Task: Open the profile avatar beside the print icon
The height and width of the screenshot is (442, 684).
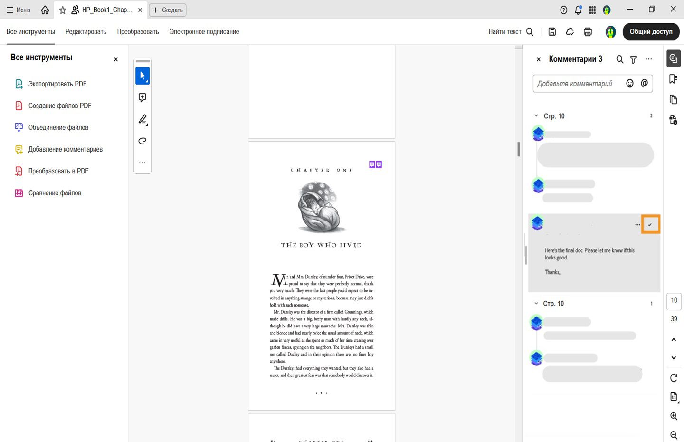Action: click(x=611, y=32)
